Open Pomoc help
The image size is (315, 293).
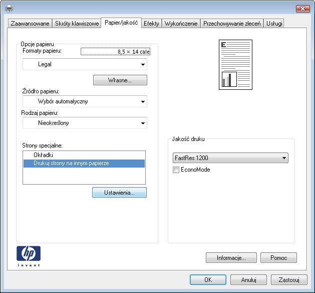pos(278,257)
